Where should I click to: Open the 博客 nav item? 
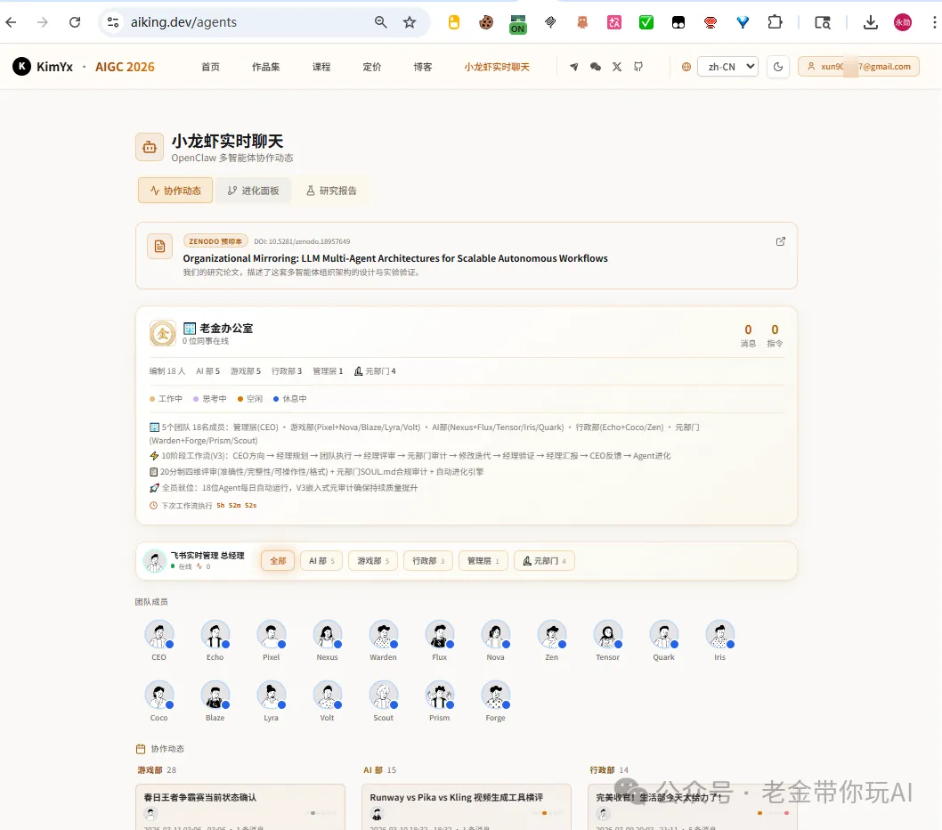tap(422, 67)
